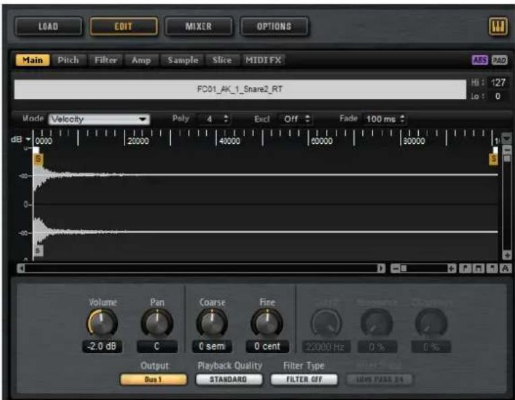Click the disabled LOW PASS 24 selector
The width and height of the screenshot is (515, 400).
[x=380, y=379]
